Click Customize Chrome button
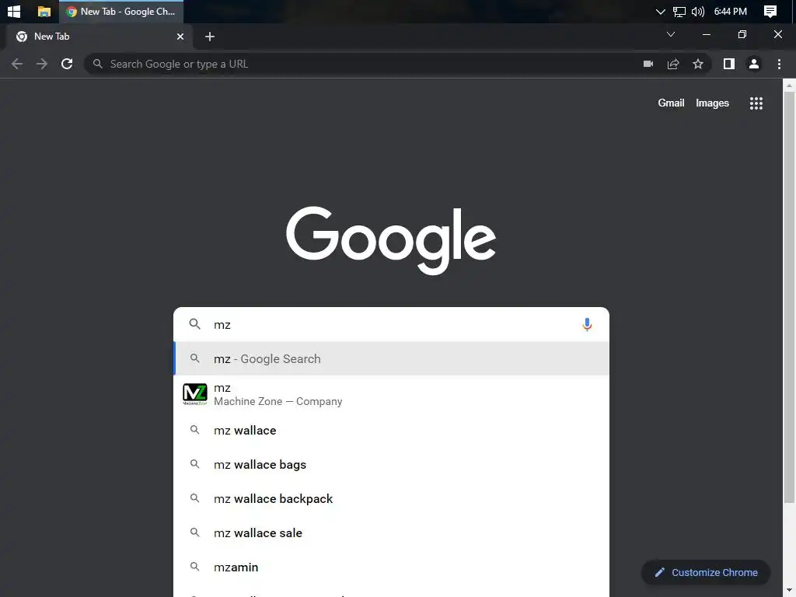 pyautogui.click(x=706, y=573)
